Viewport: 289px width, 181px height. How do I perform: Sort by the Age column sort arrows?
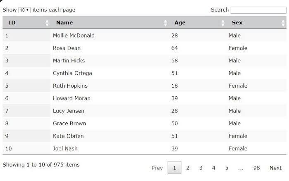point(223,23)
